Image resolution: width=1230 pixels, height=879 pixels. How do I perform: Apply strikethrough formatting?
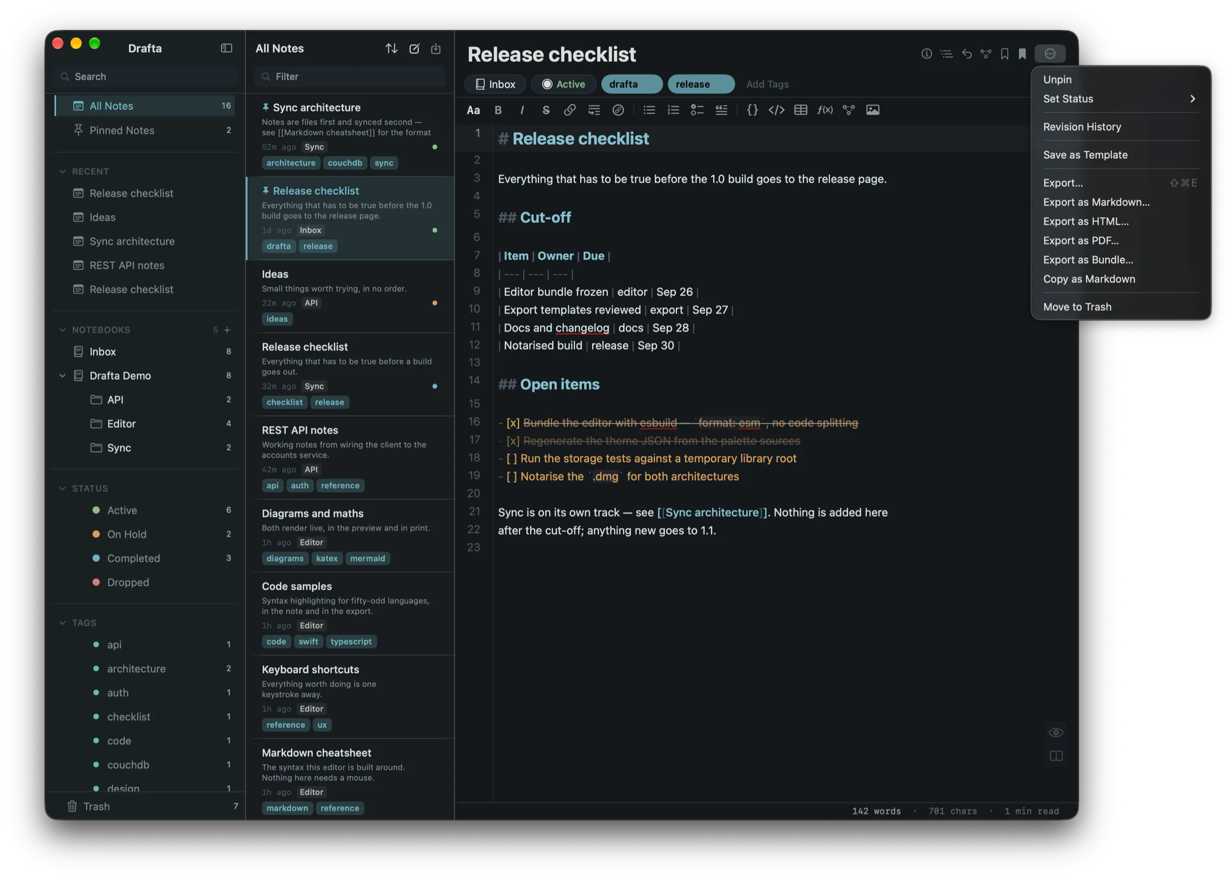[545, 110]
